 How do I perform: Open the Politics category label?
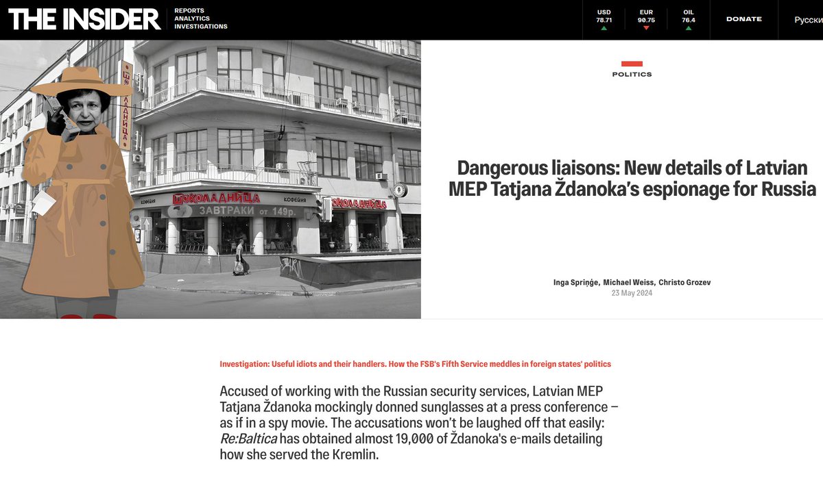tap(632, 74)
